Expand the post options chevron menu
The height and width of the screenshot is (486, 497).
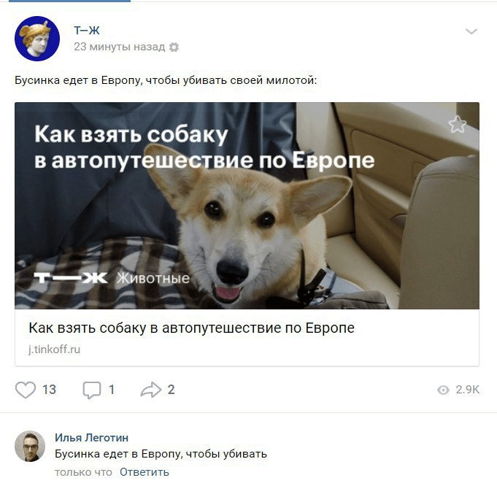pos(471,31)
